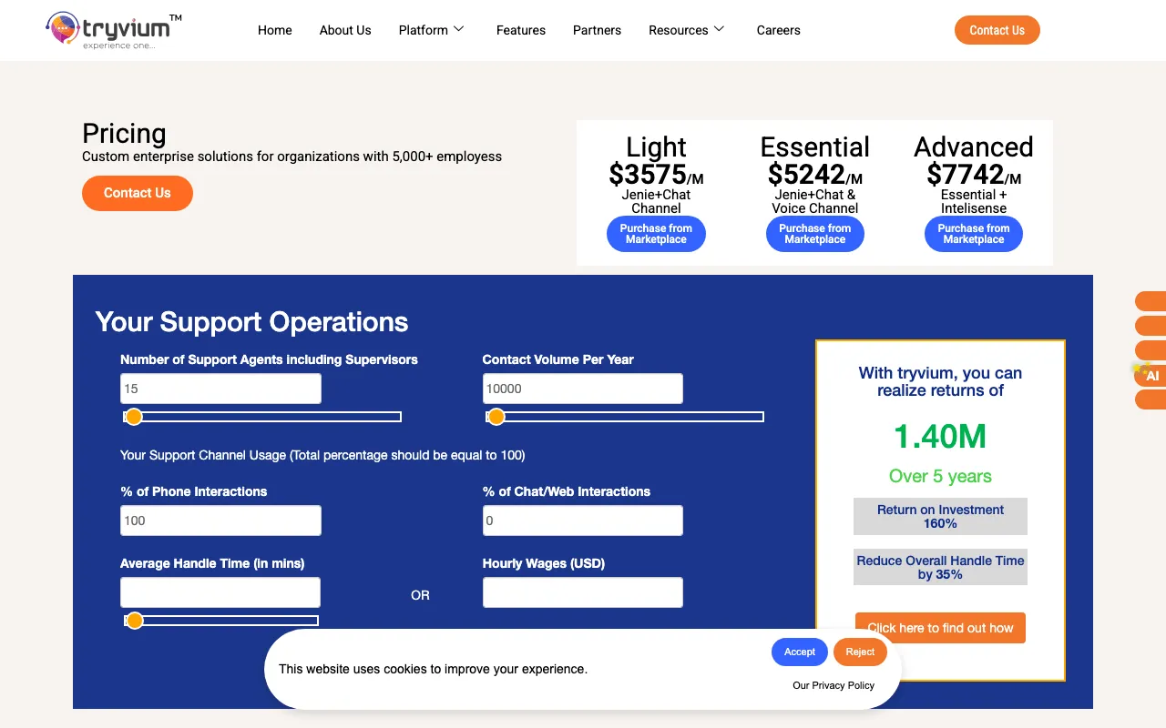
Task: Click the 'Click here to find out how' button
Action: (x=940, y=628)
